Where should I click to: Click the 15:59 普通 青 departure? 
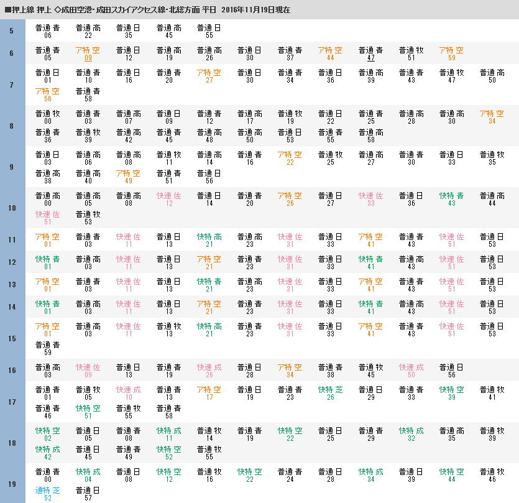[x=47, y=348]
